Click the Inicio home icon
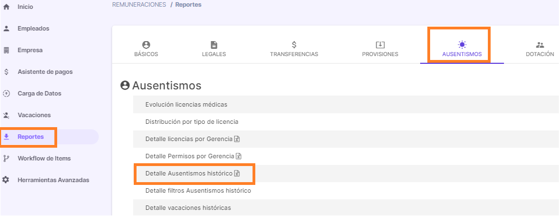The width and height of the screenshot is (560, 216). pos(6,7)
